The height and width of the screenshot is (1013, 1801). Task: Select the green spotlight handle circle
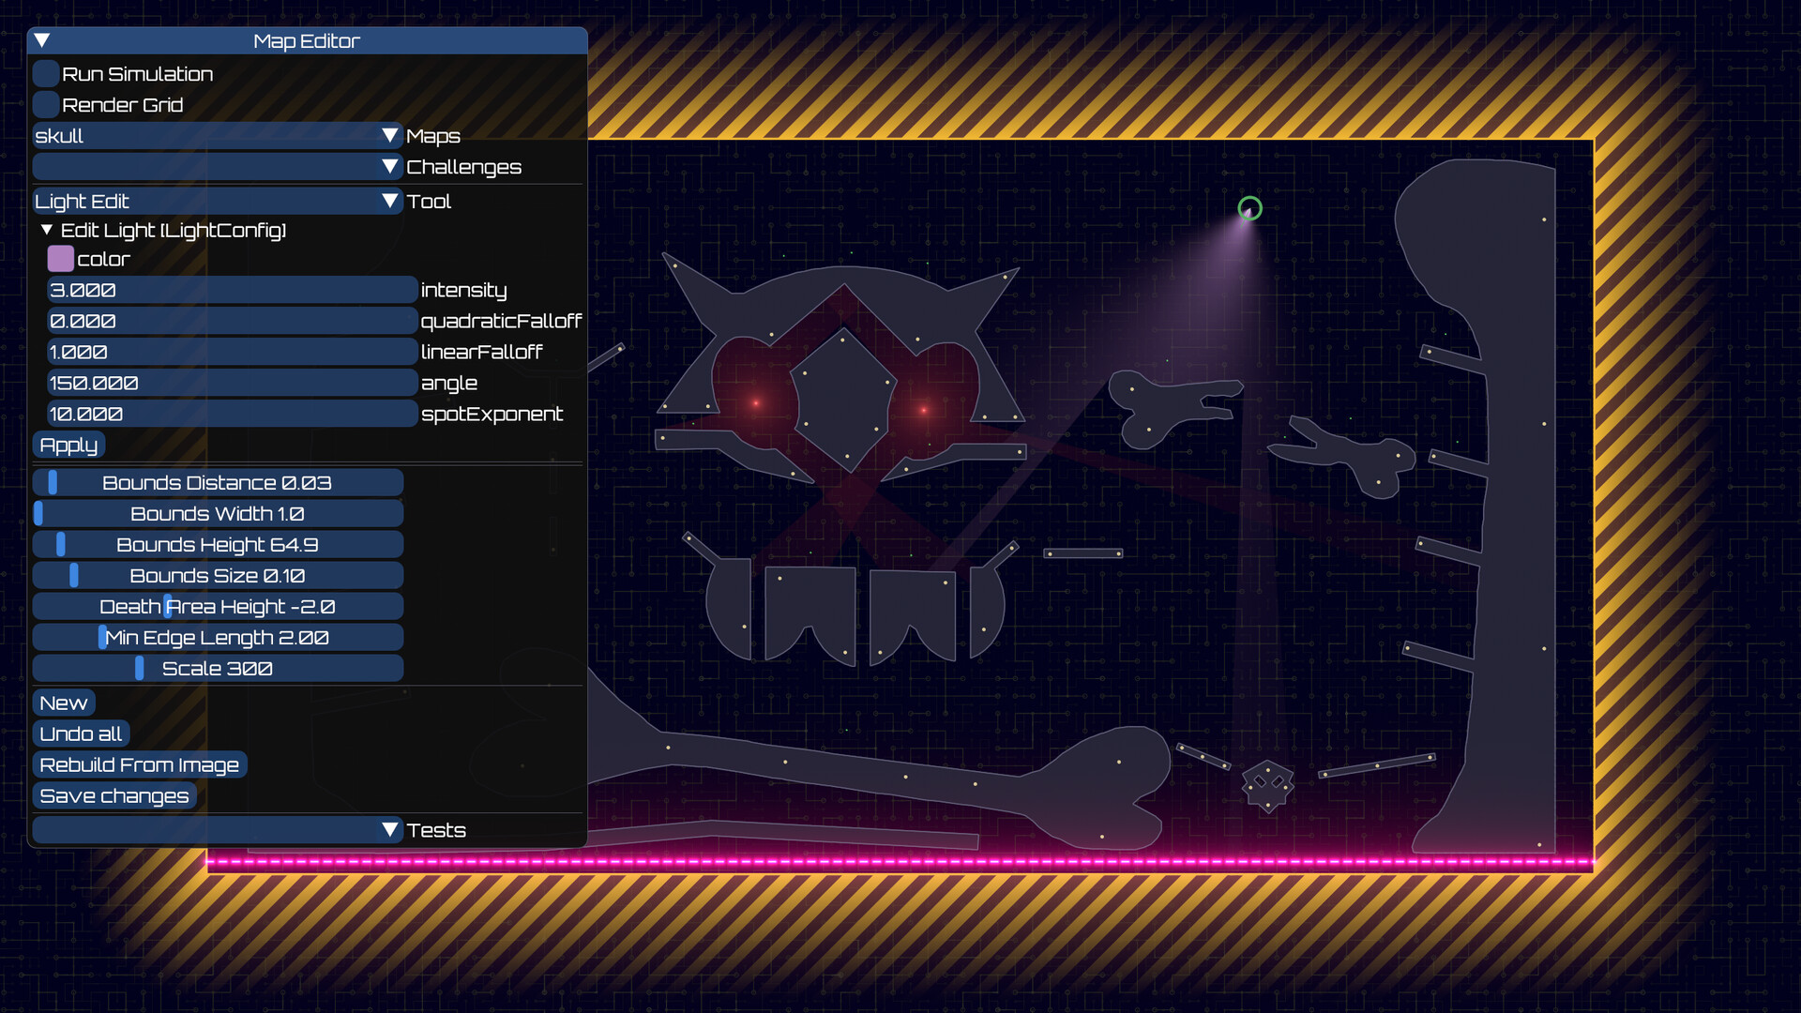click(1249, 208)
